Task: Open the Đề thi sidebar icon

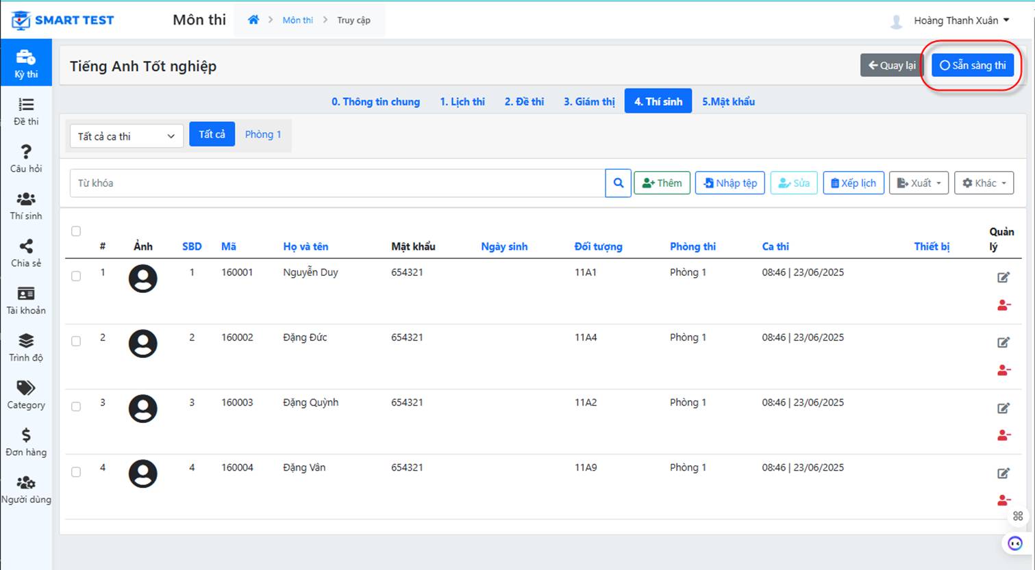Action: click(x=26, y=105)
